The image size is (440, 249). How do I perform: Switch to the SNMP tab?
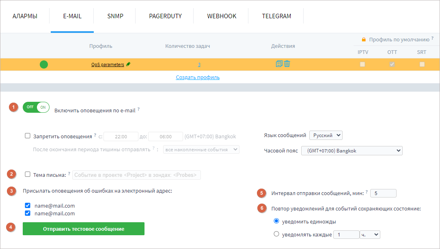tap(115, 15)
